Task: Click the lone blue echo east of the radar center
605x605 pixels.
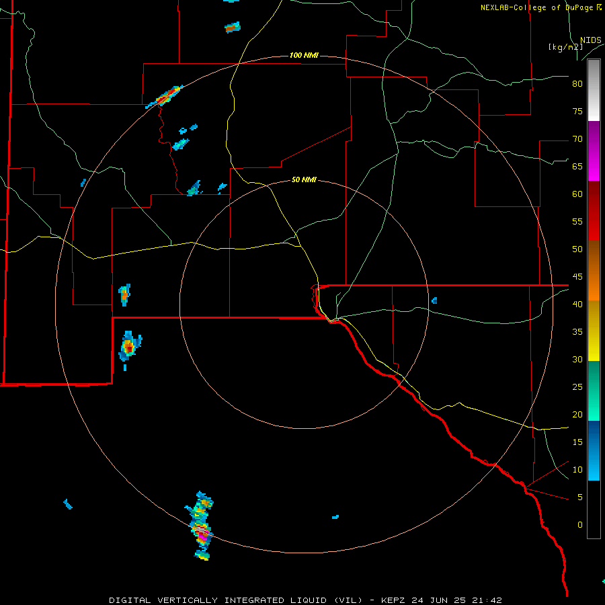Action: coord(434,300)
